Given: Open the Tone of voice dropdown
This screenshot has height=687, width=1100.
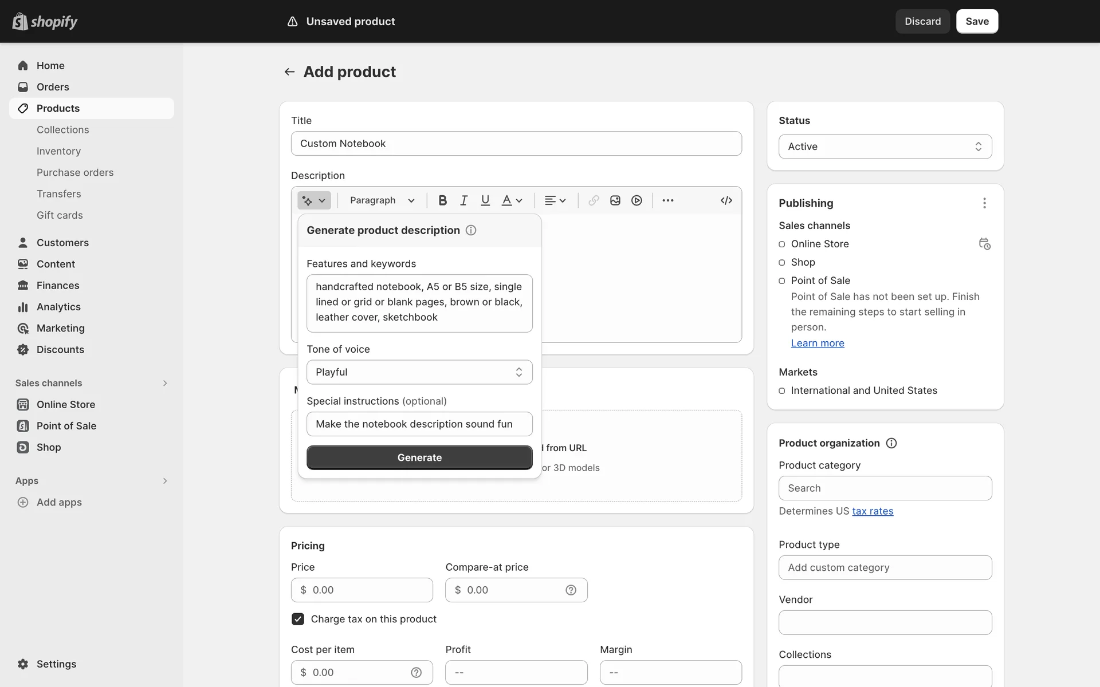Looking at the screenshot, I should click(419, 372).
